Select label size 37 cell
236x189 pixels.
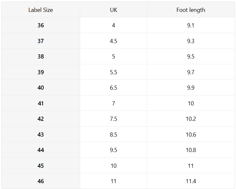(41, 41)
